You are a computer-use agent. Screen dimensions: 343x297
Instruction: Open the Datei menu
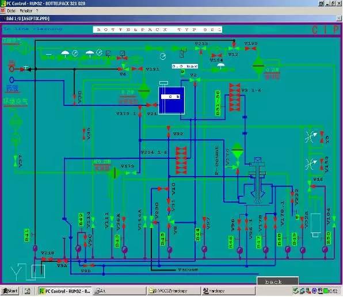[11, 10]
